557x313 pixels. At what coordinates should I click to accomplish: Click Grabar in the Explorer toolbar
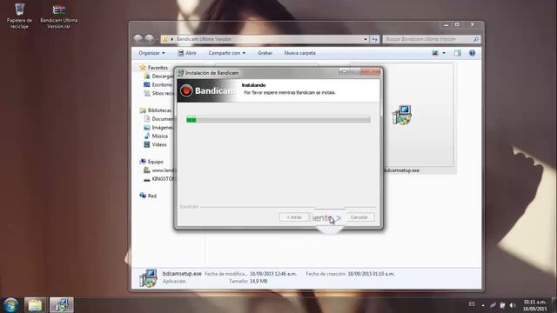pos(265,53)
